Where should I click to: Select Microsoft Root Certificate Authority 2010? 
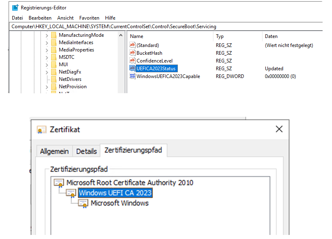(x=130, y=183)
